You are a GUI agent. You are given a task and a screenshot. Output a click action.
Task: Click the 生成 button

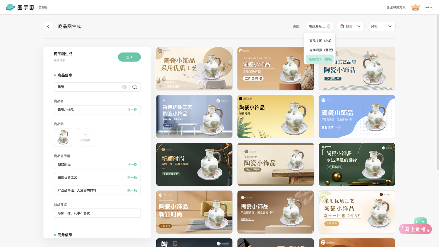point(129,57)
